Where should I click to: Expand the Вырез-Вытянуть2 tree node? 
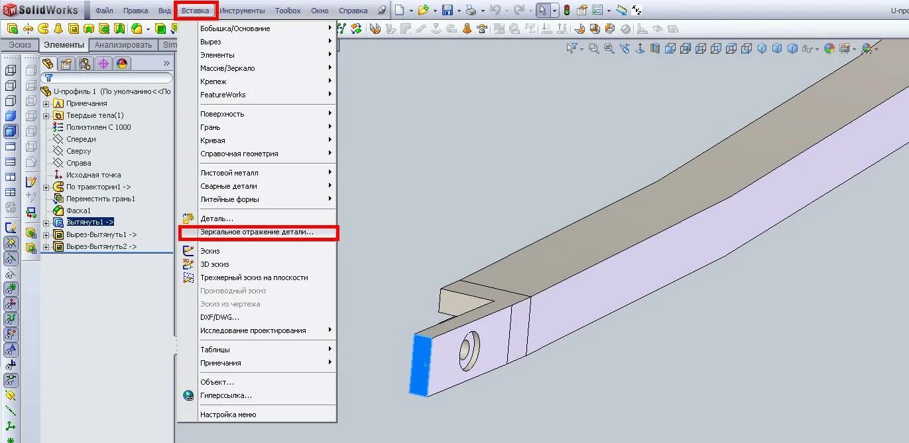[x=46, y=246]
